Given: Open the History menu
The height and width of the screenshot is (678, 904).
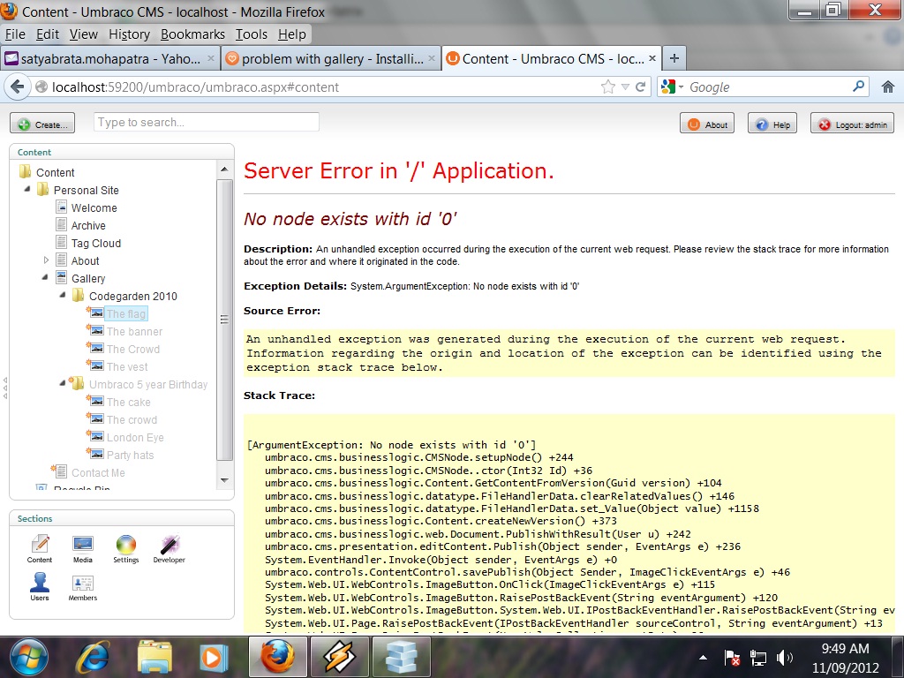Looking at the screenshot, I should click(x=129, y=34).
